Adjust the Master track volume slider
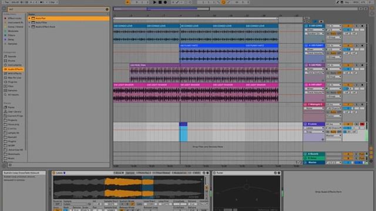 348,162
